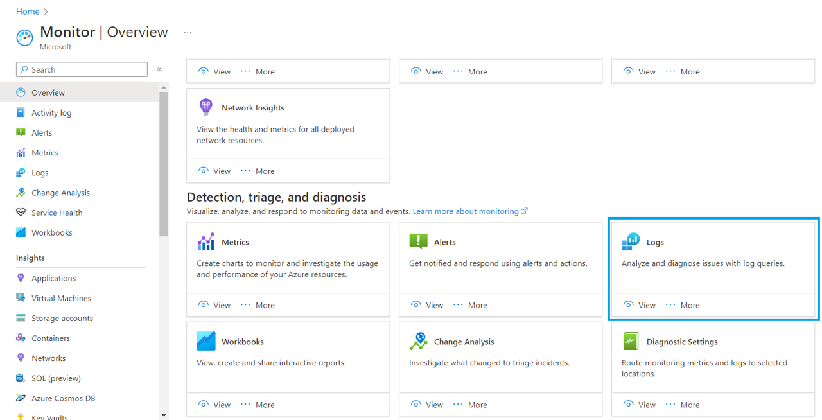Click the Workbooks tile icon
The width and height of the screenshot is (822, 420).
205,341
